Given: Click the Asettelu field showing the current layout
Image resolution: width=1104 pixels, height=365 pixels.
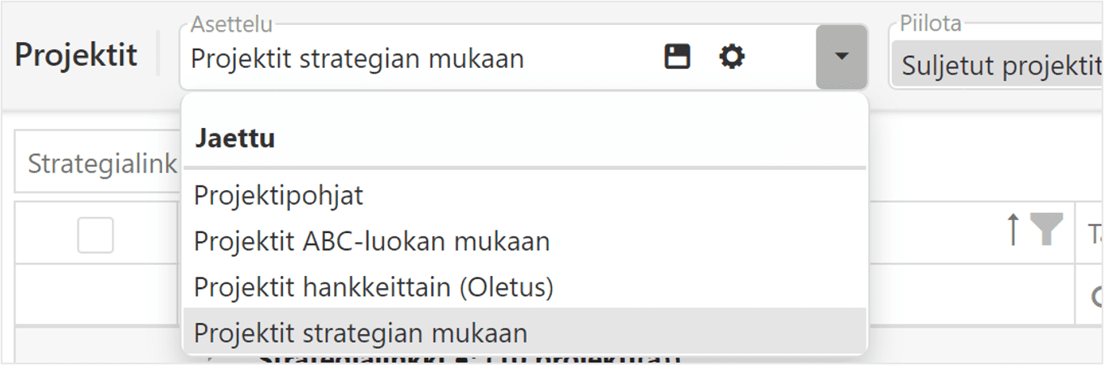Looking at the screenshot, I should click(x=405, y=58).
